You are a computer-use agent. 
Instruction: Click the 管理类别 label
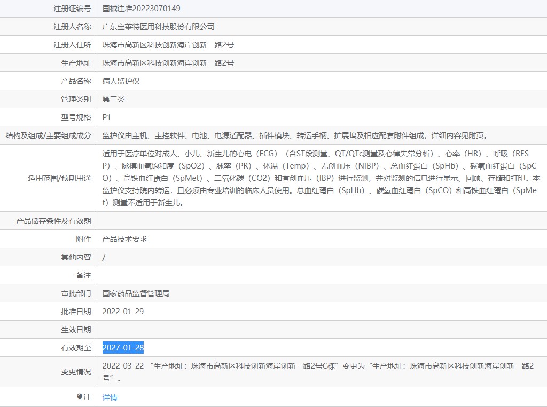click(76, 99)
